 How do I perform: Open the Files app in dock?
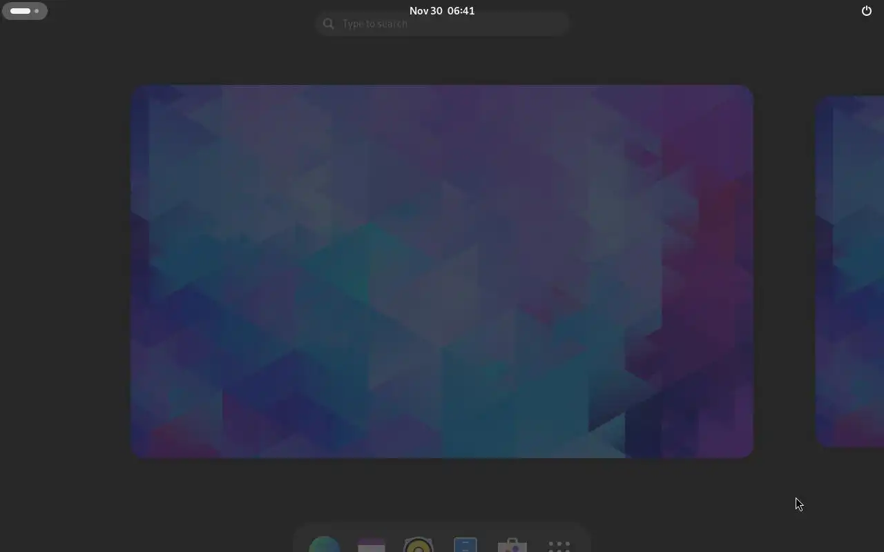pos(465,544)
